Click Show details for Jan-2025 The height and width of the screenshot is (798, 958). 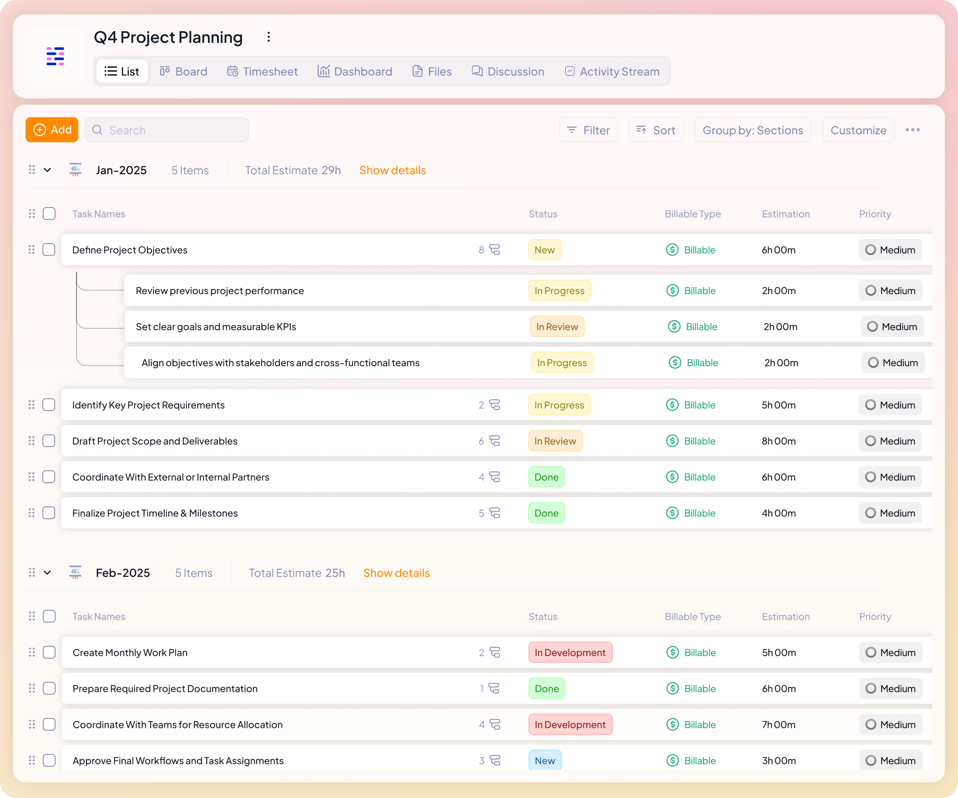pyautogui.click(x=392, y=170)
